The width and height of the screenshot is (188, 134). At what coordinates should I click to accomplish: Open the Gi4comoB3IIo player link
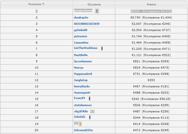83,130
